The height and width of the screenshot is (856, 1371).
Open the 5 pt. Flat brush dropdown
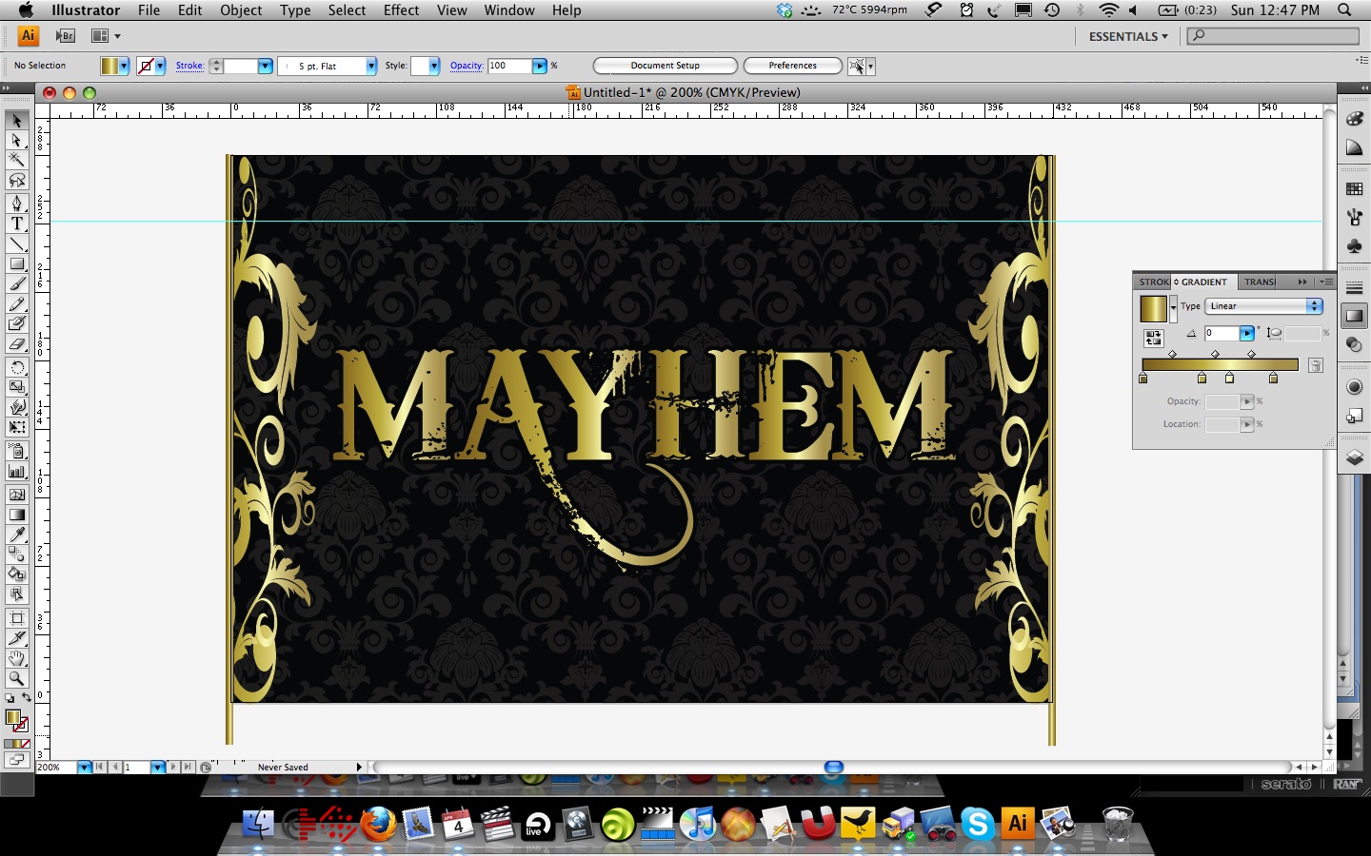tap(370, 66)
